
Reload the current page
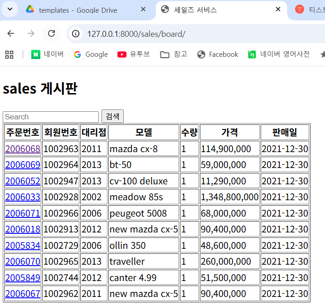tap(51, 34)
